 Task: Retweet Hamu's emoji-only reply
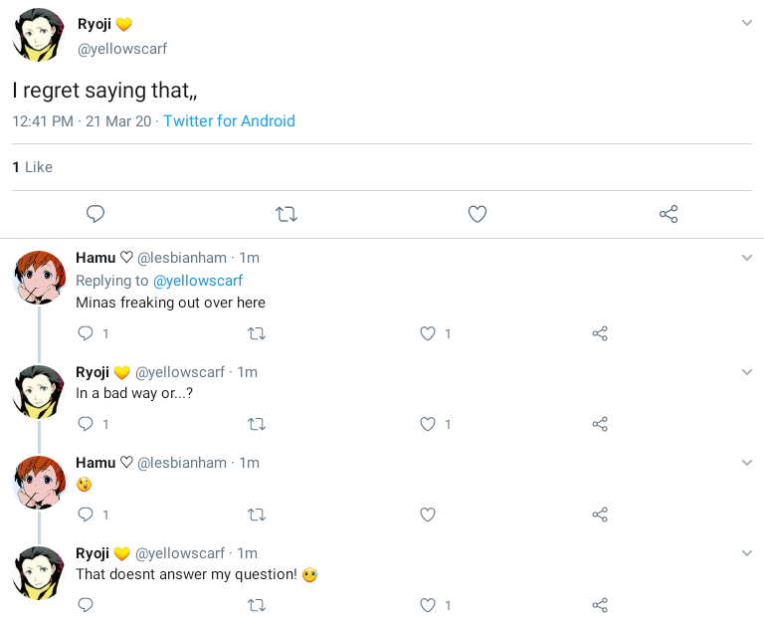point(256,515)
